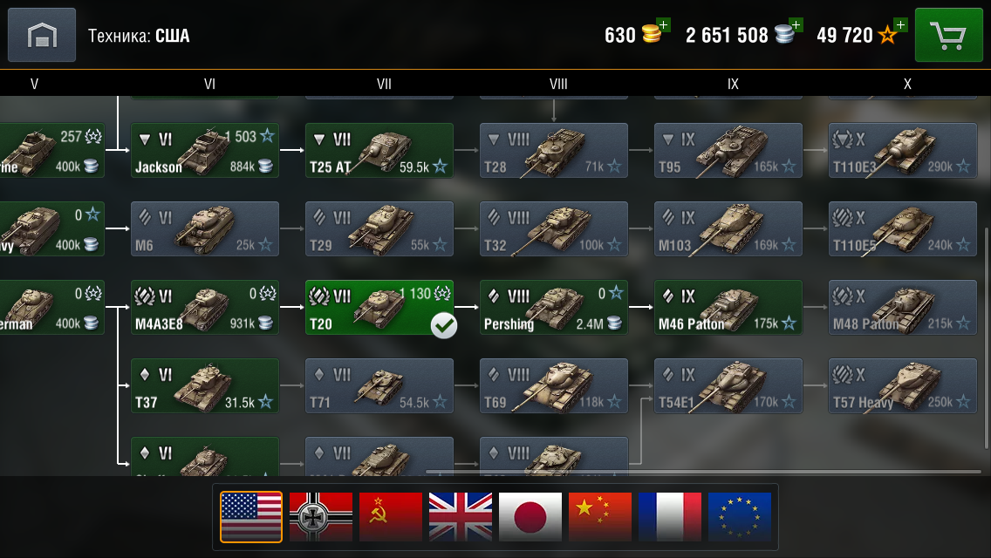Add free experience with star plus icon
The height and width of the screenshot is (558, 991).
click(x=900, y=25)
